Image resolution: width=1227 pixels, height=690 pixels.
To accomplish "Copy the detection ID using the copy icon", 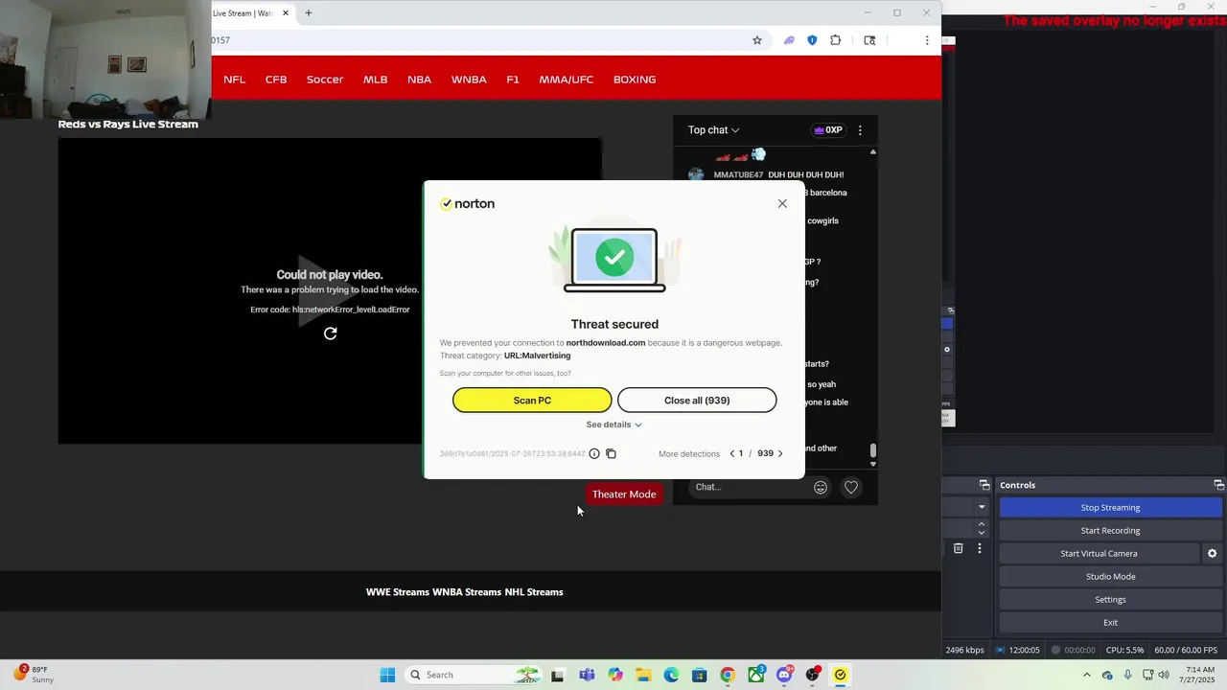I will 611,453.
